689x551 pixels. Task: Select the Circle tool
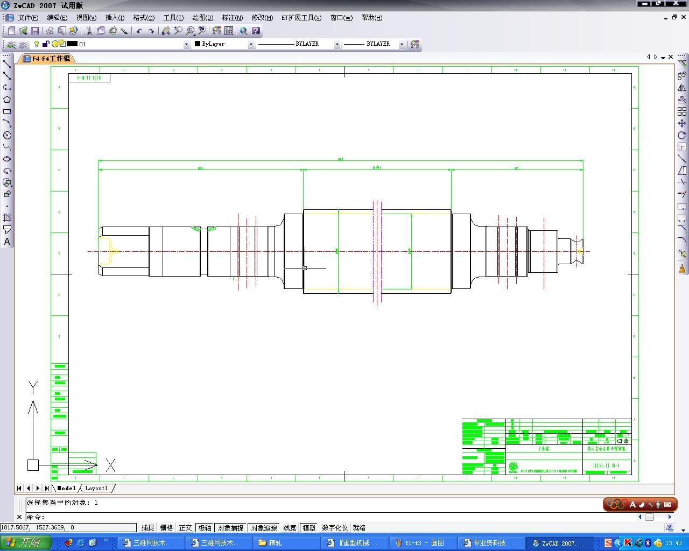click(x=7, y=135)
